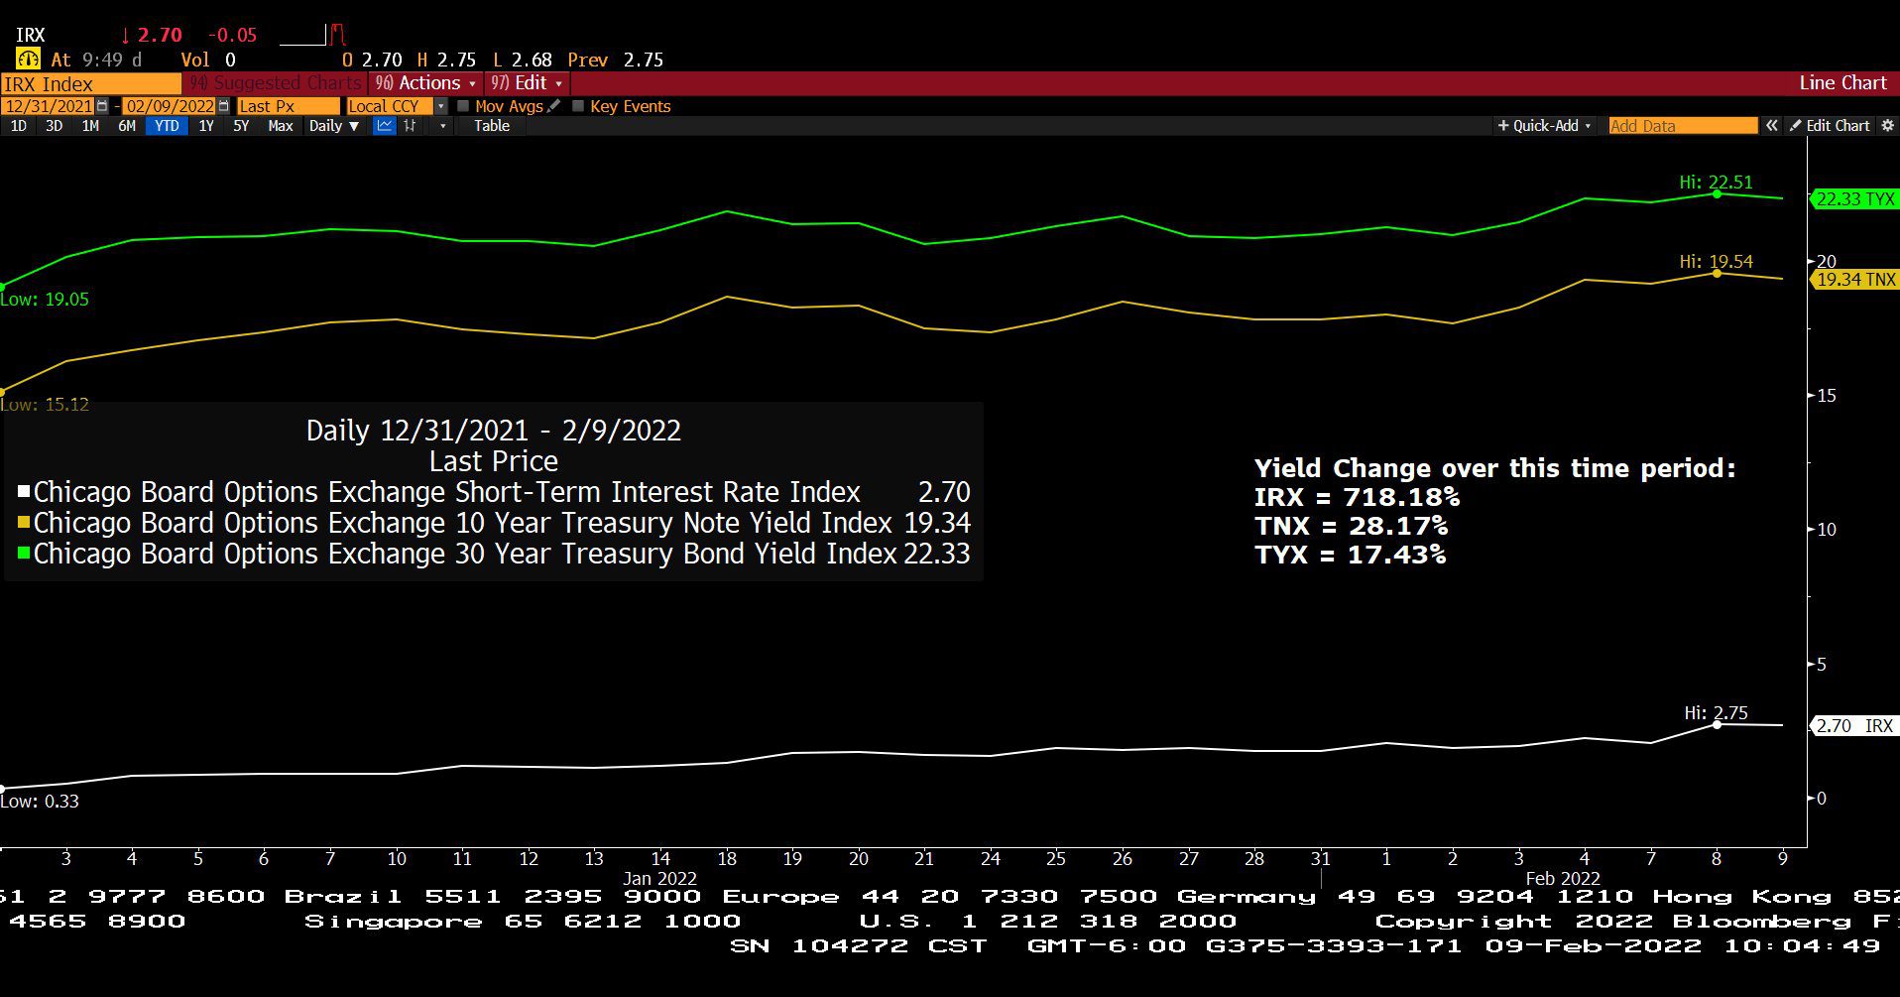1900x997 pixels.
Task: Switch to the Table view
Action: click(x=491, y=126)
